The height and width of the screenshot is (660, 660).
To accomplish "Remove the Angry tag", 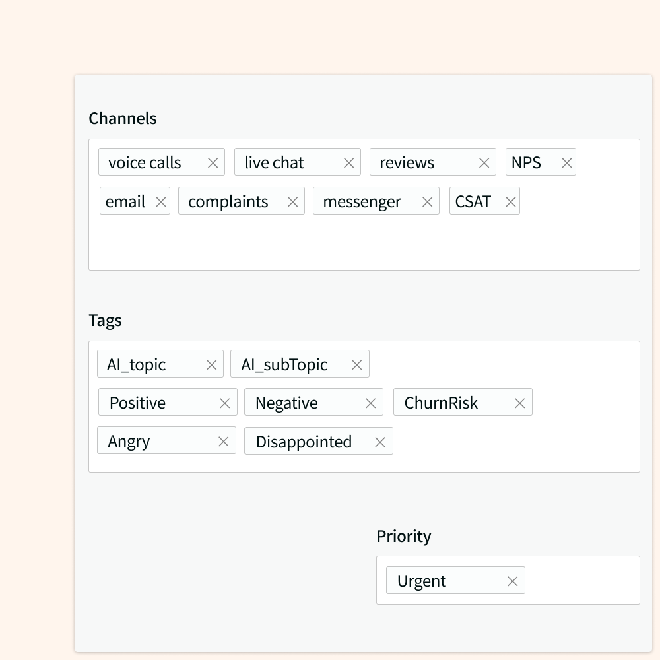I will coord(223,441).
